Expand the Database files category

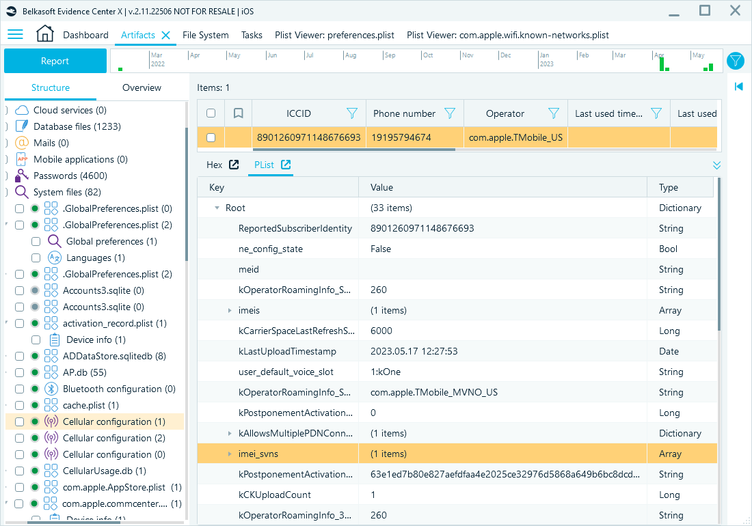tap(7, 126)
